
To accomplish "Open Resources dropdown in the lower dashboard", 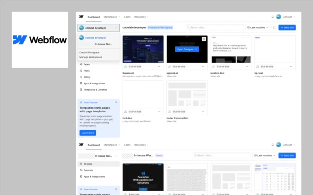I will coord(141,145).
